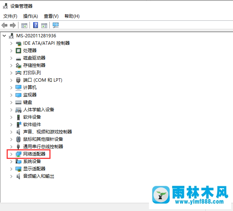Collapse the MS-202011281936 root node
Image resolution: width=233 pixels, height=211 pixels.
click(x=4, y=36)
